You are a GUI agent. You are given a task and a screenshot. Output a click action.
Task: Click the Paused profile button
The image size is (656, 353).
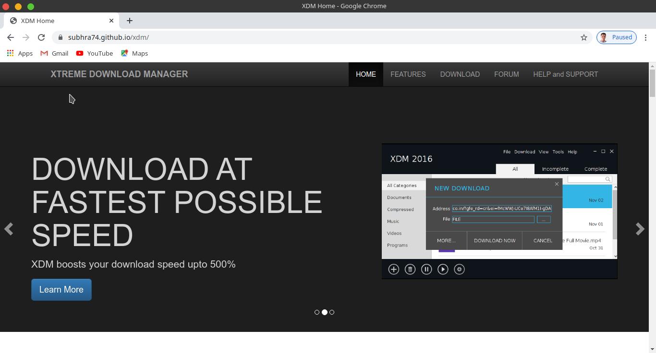617,37
